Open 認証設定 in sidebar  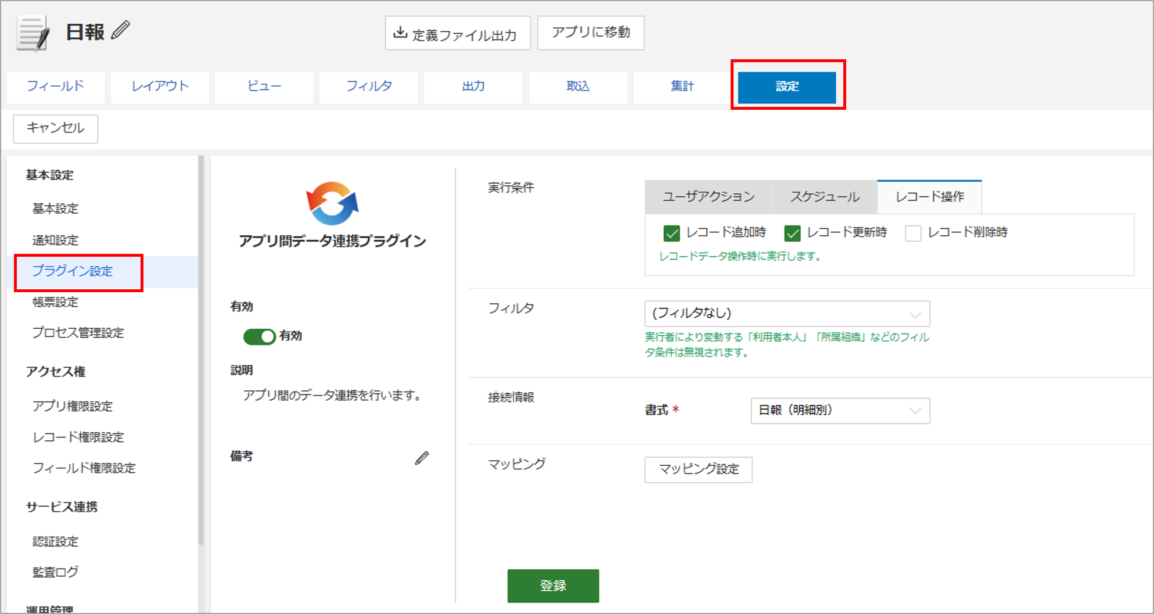[56, 541]
